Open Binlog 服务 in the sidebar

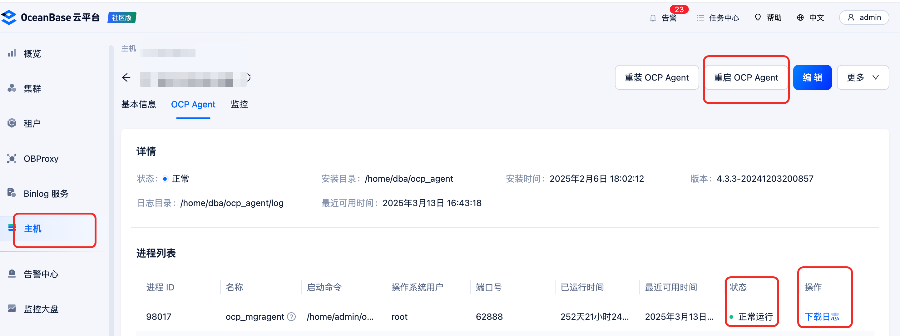click(x=46, y=194)
